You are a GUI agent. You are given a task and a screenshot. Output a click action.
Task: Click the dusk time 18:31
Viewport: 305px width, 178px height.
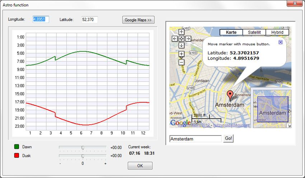(x=149, y=153)
